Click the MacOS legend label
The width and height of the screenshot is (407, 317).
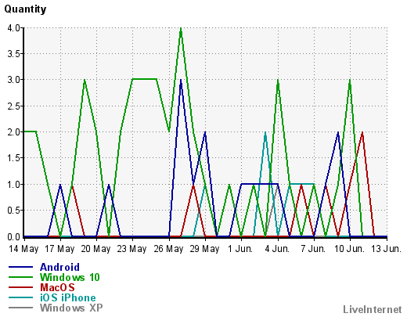[x=57, y=287]
